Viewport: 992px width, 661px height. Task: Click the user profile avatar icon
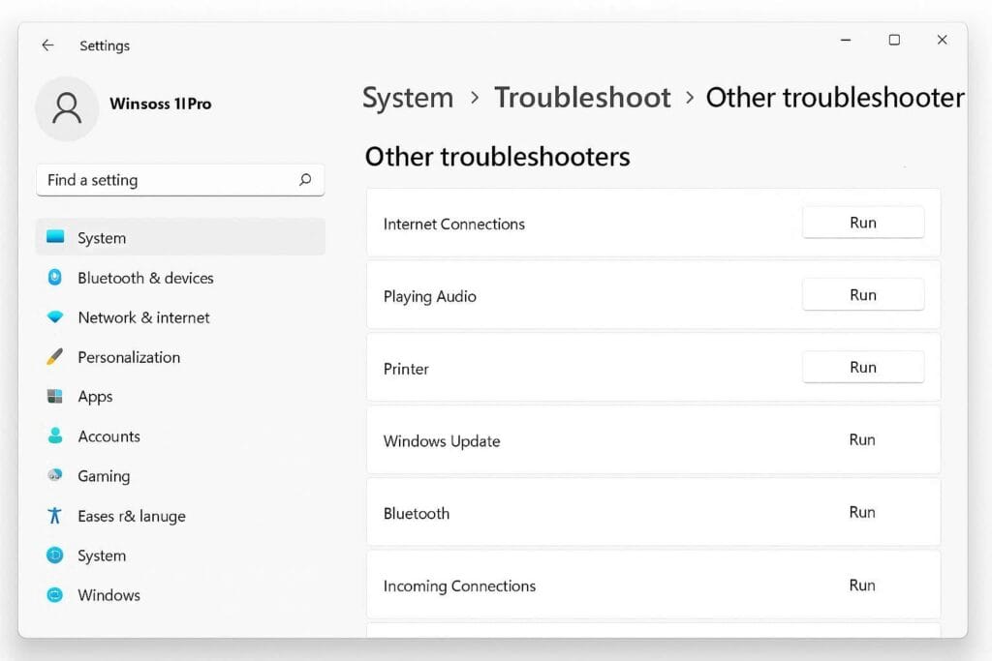(67, 108)
